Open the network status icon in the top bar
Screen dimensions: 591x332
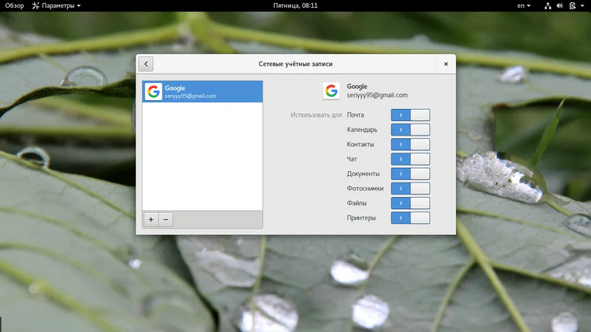click(548, 6)
